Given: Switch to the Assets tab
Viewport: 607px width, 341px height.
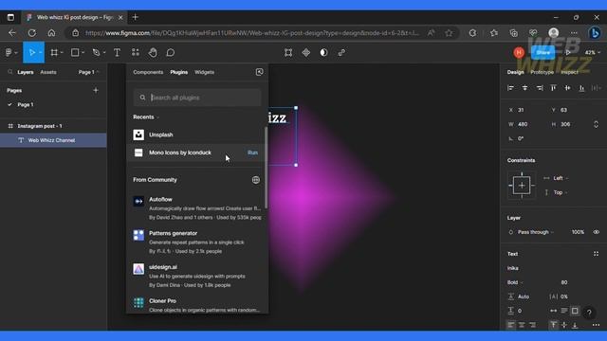Looking at the screenshot, I should [48, 72].
